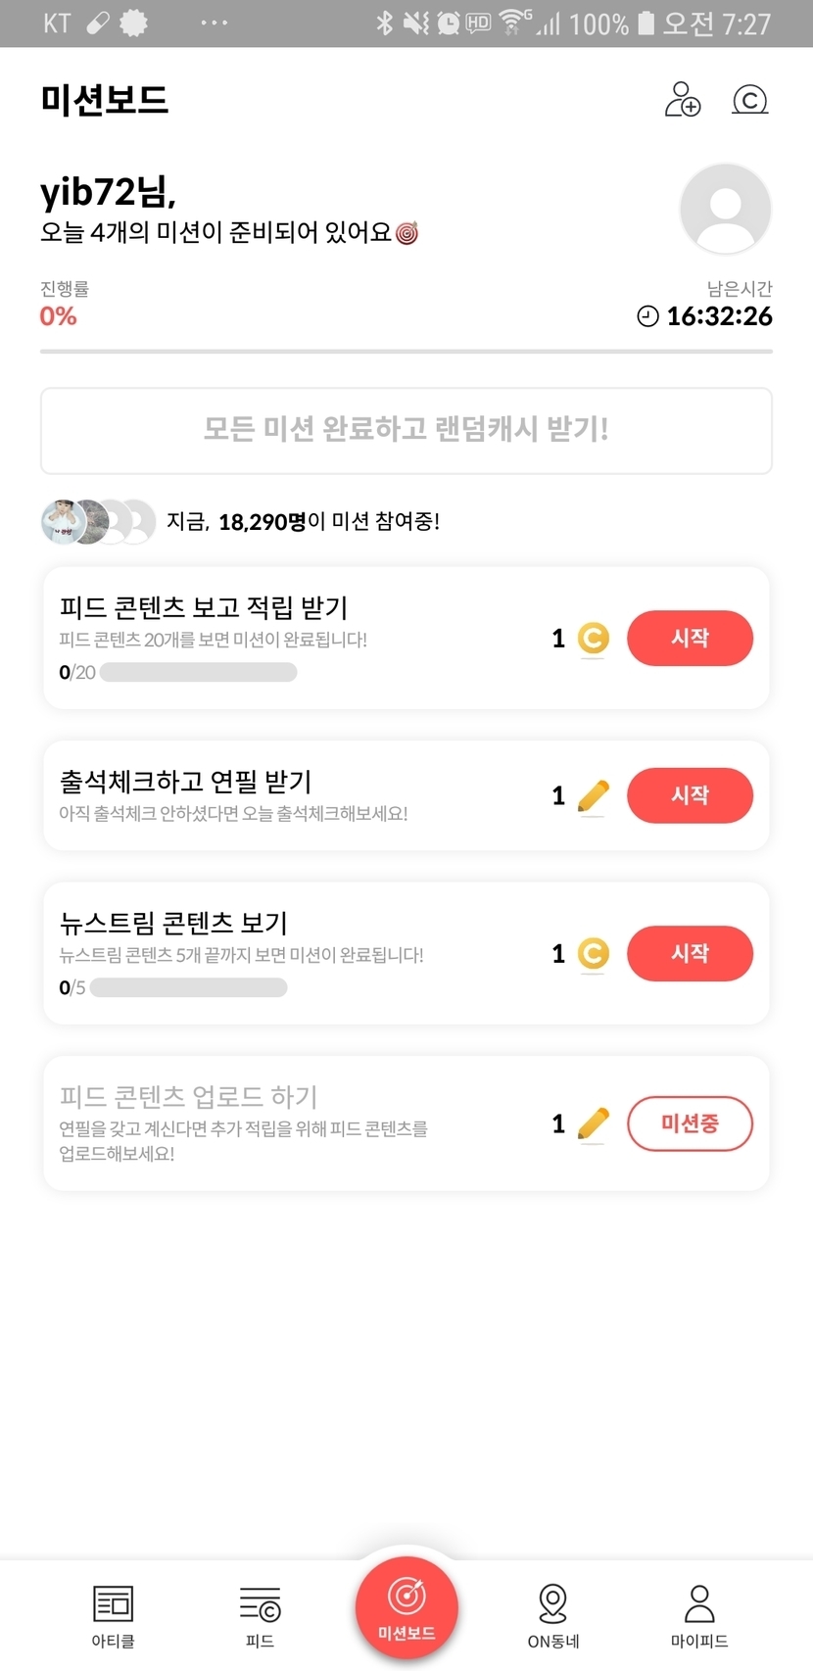Tap the feed mission 0/20 progress bar

pos(198,672)
